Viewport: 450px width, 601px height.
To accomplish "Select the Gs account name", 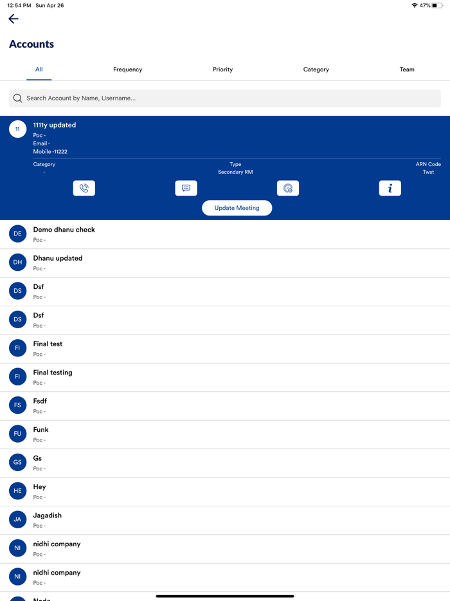I will click(x=37, y=458).
